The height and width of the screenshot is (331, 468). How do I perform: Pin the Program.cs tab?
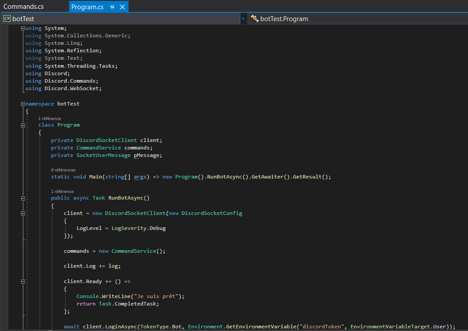click(x=112, y=7)
